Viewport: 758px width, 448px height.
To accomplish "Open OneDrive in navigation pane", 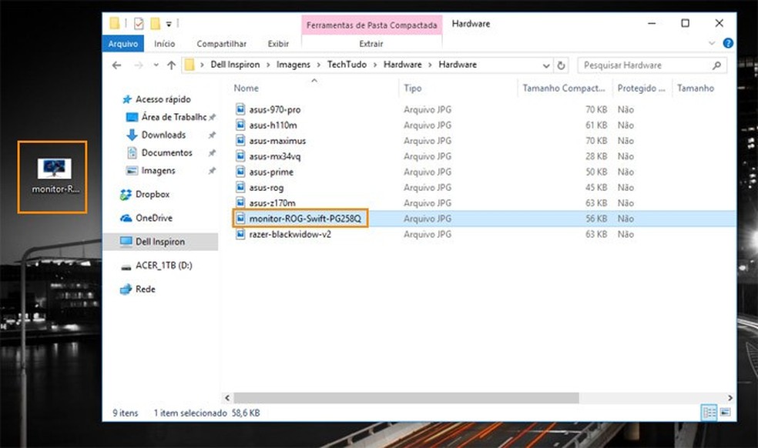I will pos(154,218).
